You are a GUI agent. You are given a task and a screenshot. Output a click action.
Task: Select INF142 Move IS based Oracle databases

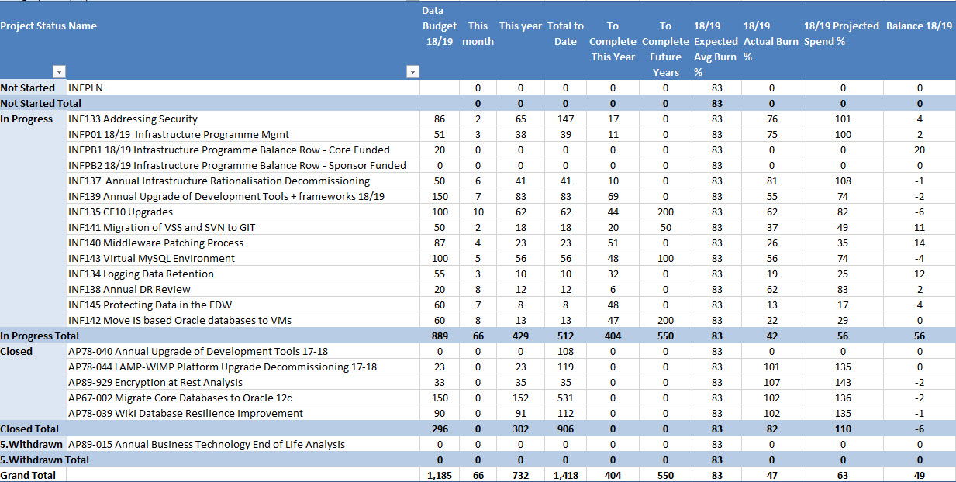pos(180,320)
